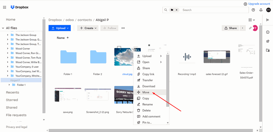Select Download from the context menu

150,86
